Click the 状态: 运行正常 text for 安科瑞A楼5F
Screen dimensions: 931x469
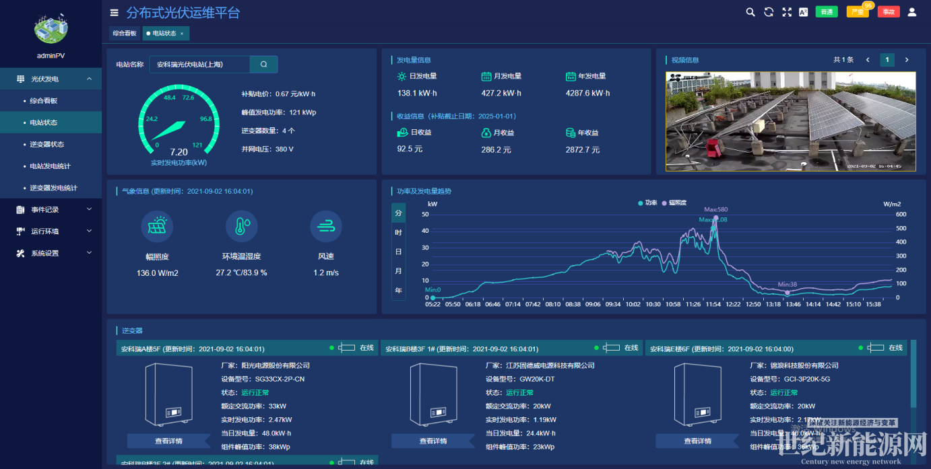point(245,393)
